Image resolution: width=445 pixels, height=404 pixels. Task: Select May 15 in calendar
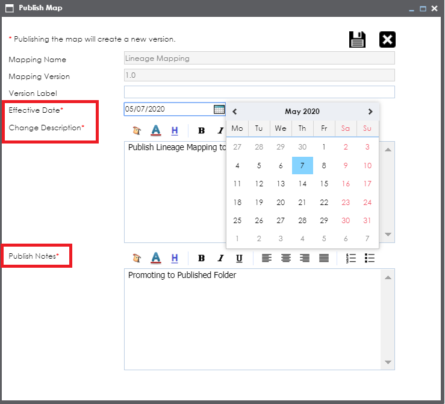(324, 184)
